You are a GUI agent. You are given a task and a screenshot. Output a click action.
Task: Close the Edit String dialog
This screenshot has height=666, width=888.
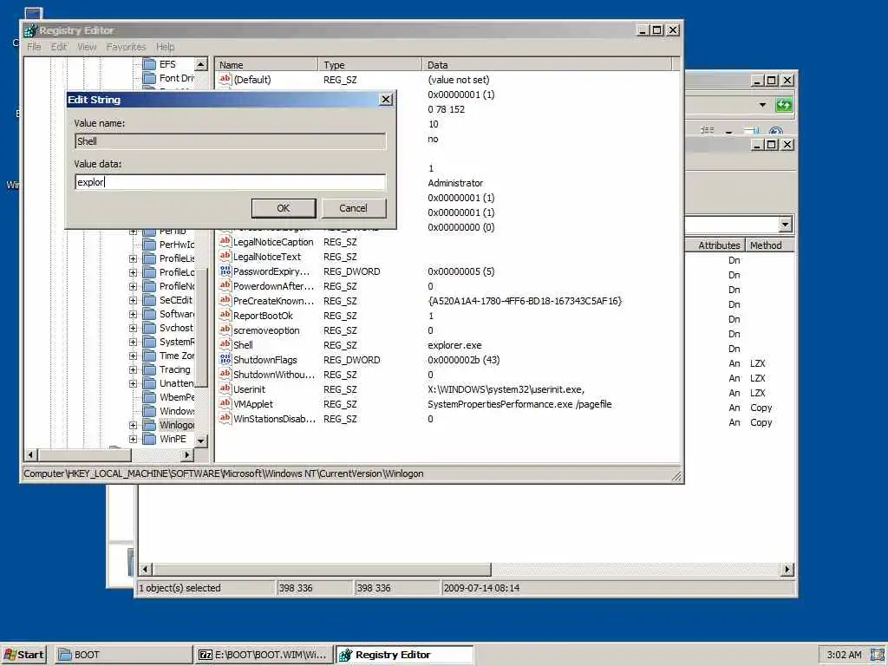click(386, 99)
